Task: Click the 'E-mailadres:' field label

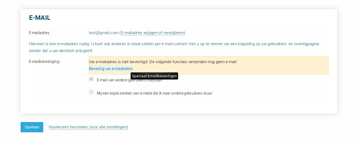Action: tap(39, 33)
